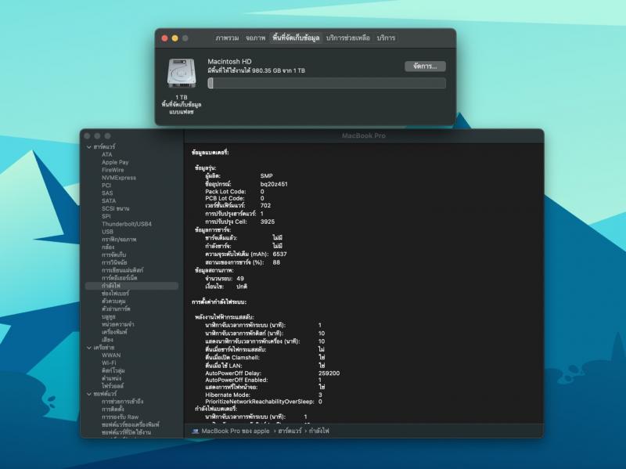The image size is (626, 469).
Task: Click the Pack Lot Code label
Action: 225,191
